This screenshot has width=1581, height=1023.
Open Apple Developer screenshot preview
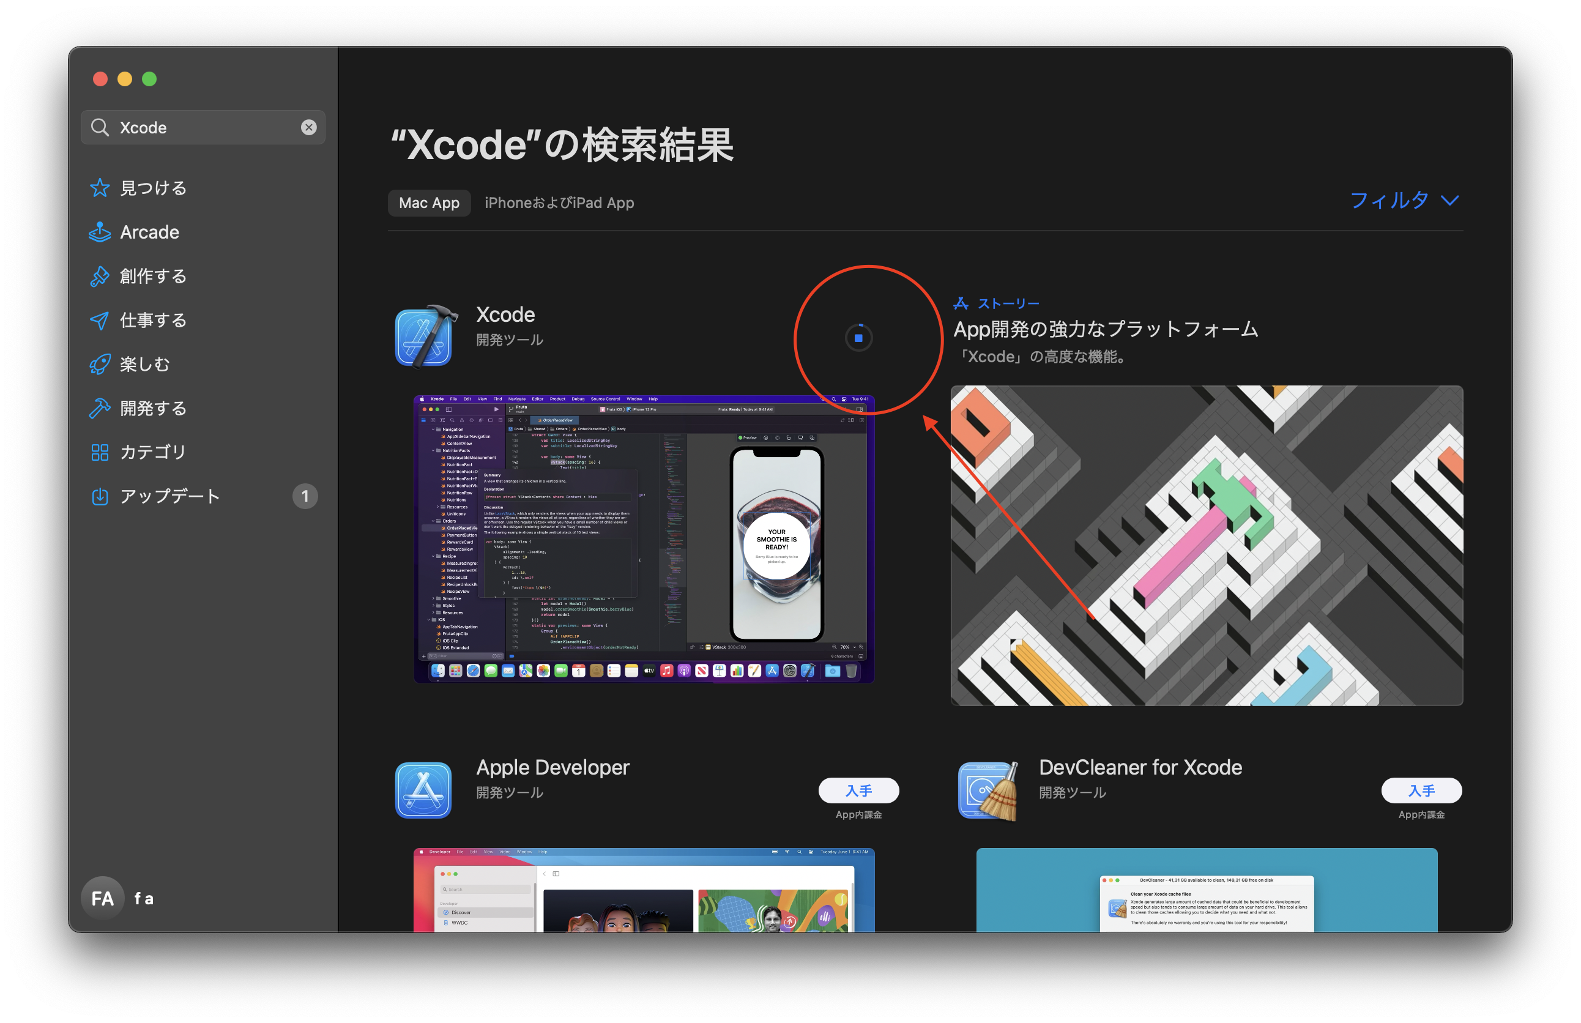[x=644, y=890]
